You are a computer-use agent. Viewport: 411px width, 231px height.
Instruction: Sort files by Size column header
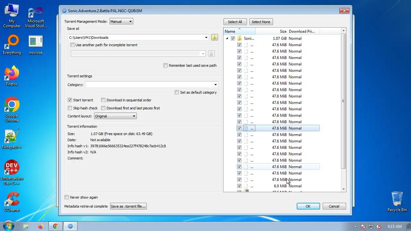coord(272,31)
